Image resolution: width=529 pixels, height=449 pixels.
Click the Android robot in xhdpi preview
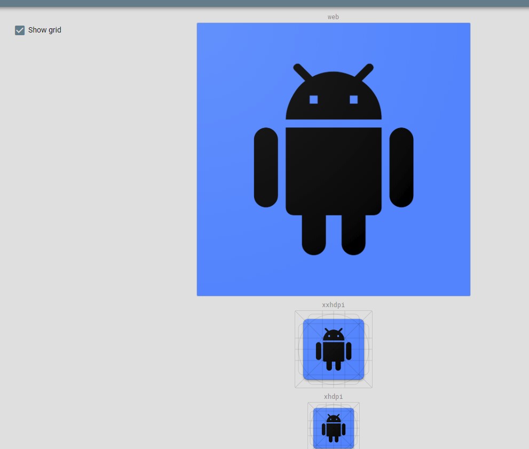pos(333,427)
